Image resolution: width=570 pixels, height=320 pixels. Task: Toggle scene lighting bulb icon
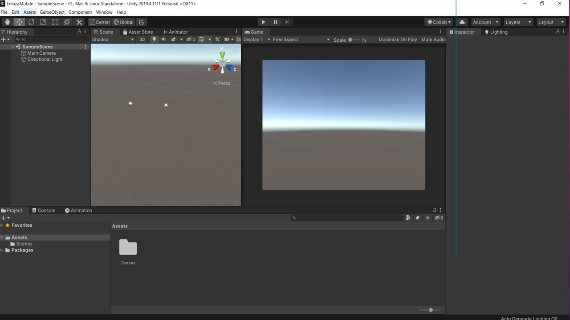[x=154, y=40]
